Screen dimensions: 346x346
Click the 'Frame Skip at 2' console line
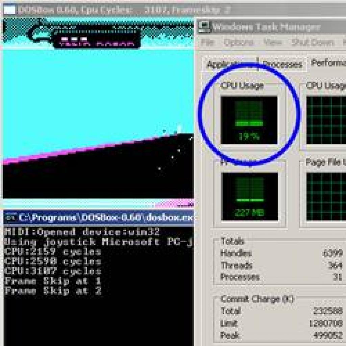[53, 291]
